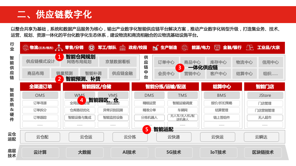296x166 pixels.
Task: Click the network node icon beside 零售/分销
Action: [x=59, y=48]
